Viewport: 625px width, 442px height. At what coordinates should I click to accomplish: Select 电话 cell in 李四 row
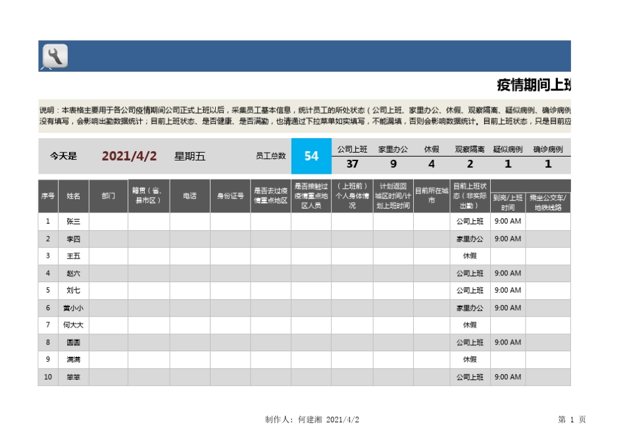189,239
